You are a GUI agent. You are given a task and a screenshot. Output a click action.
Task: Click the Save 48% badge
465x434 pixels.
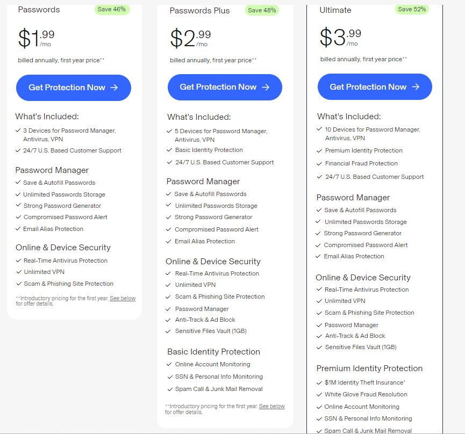(262, 10)
